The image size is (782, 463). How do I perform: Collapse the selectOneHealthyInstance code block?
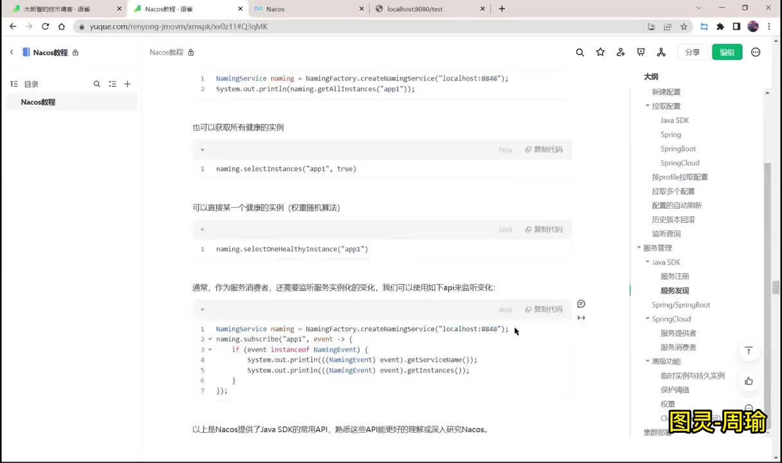pyautogui.click(x=202, y=229)
